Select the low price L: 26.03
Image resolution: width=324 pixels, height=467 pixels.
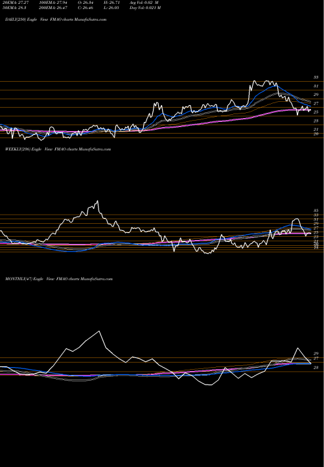pos(111,8)
